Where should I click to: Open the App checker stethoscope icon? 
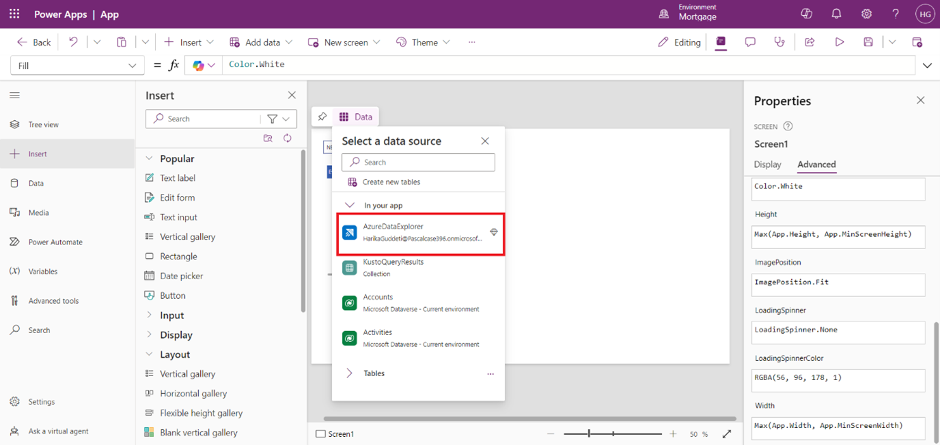779,42
